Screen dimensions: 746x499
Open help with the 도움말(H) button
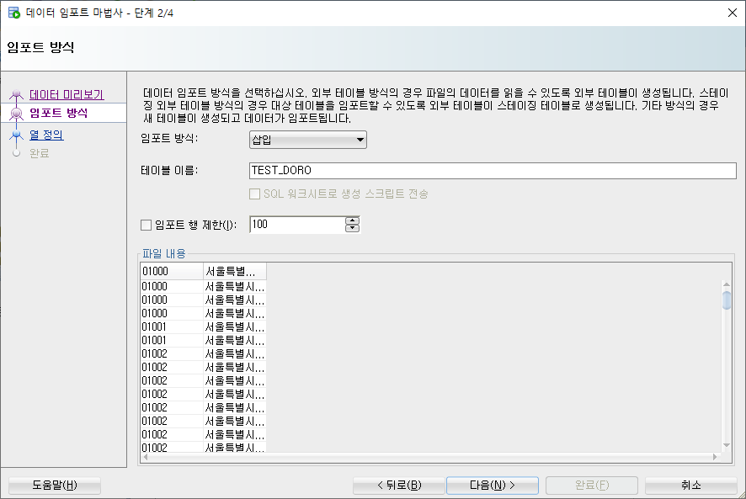coord(54,486)
